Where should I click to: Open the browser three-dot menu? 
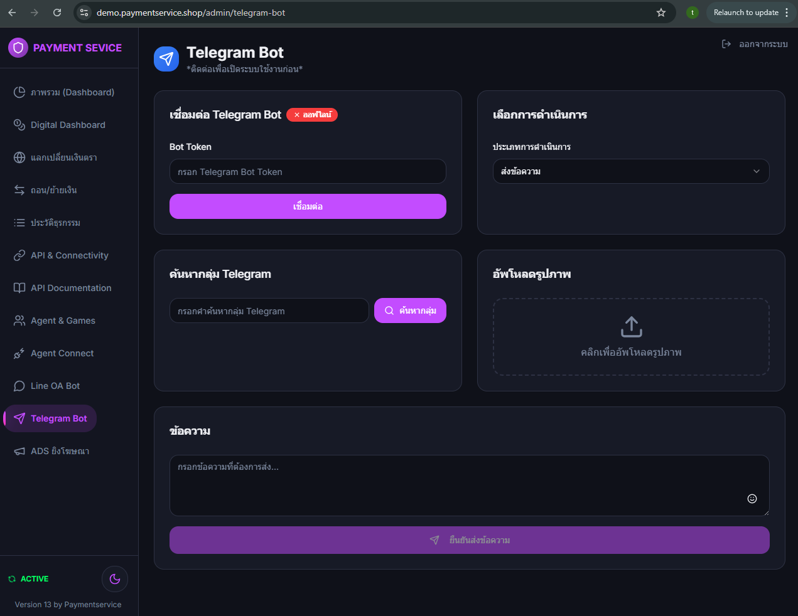coord(787,13)
